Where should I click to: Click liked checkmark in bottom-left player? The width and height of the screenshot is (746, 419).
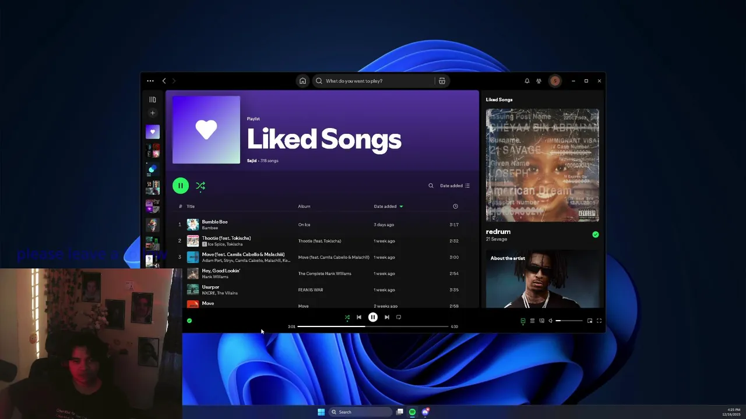click(x=189, y=321)
